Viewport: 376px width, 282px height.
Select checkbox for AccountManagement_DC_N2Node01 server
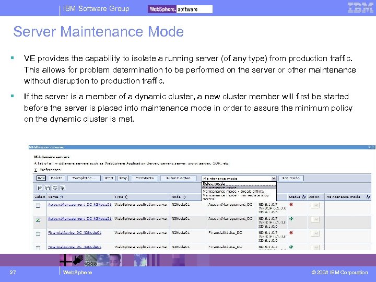pyautogui.click(x=38, y=206)
